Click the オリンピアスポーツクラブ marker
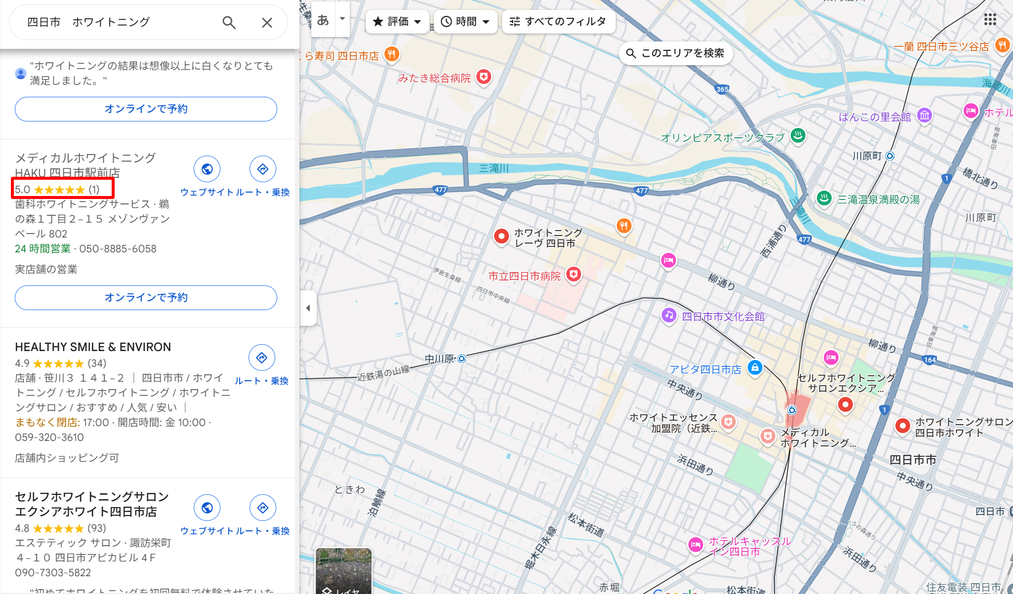1013x594 pixels. tap(798, 135)
